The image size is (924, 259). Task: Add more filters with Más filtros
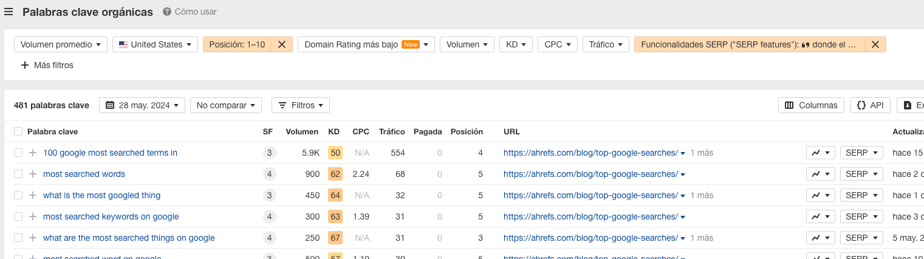click(x=47, y=65)
